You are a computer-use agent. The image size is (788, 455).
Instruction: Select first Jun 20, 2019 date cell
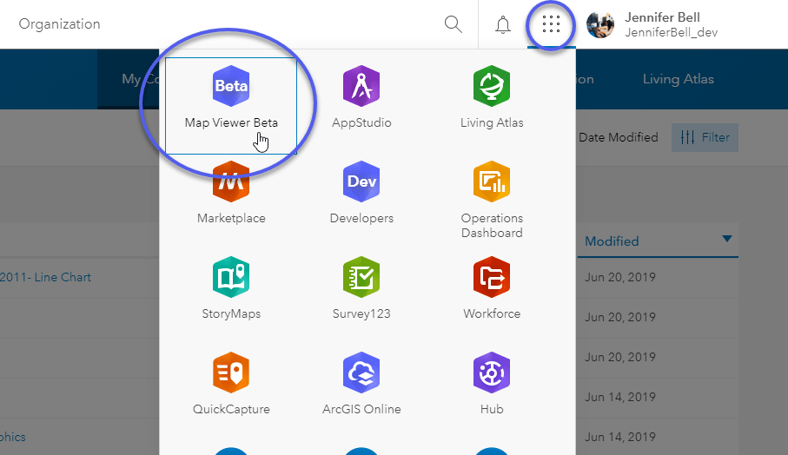pos(620,277)
